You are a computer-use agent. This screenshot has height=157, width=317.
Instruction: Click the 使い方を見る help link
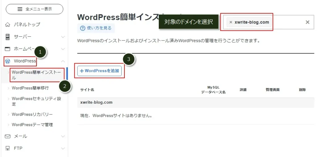click(96, 28)
